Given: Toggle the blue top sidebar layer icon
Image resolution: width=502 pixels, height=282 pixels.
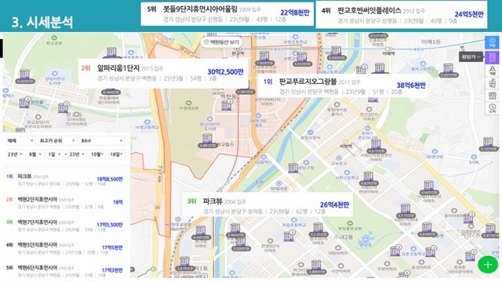Looking at the screenshot, I should [493, 42].
